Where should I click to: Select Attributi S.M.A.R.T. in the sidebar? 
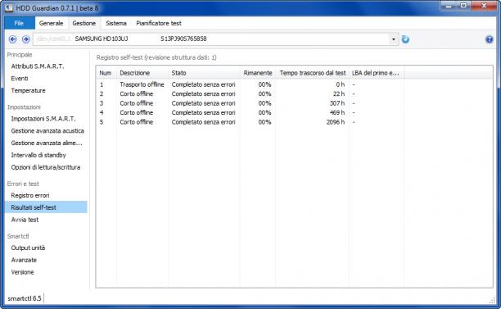tap(38, 66)
